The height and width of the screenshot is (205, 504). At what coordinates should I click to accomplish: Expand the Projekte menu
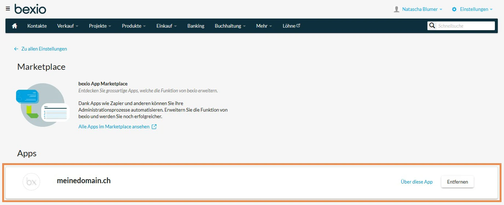pyautogui.click(x=100, y=26)
